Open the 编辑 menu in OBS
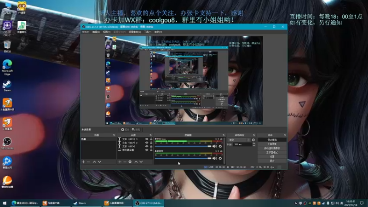Viewport: 368px width, 207px height. [x=96, y=32]
